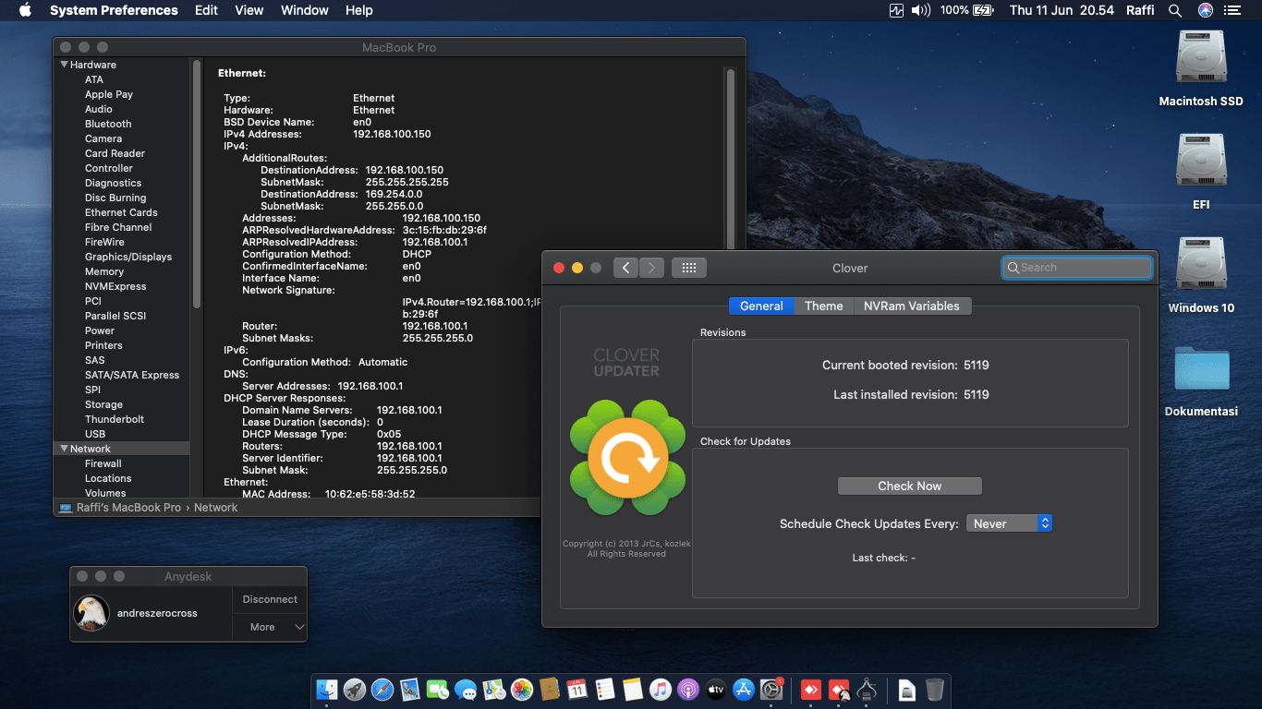
Task: Open Maps from the dock
Action: pyautogui.click(x=493, y=690)
